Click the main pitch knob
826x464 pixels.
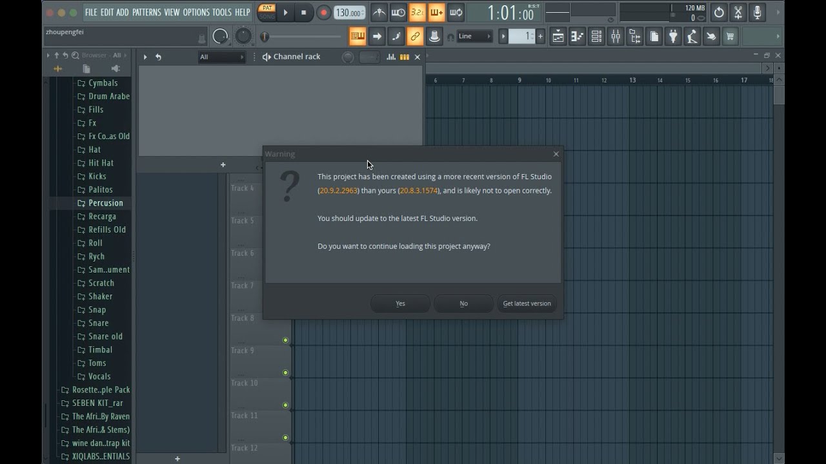tap(243, 36)
